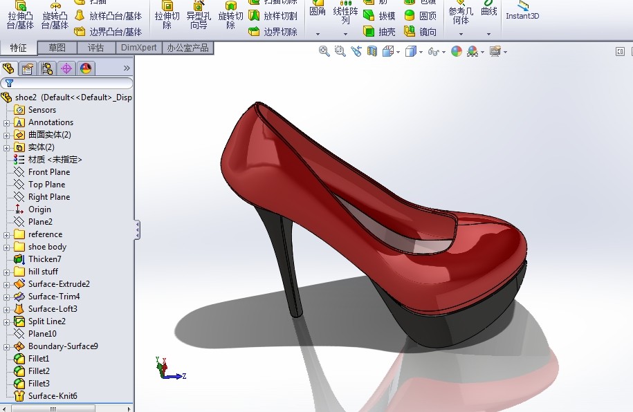Toggle Instant3D mode
This screenshot has height=412, width=633.
(522, 10)
